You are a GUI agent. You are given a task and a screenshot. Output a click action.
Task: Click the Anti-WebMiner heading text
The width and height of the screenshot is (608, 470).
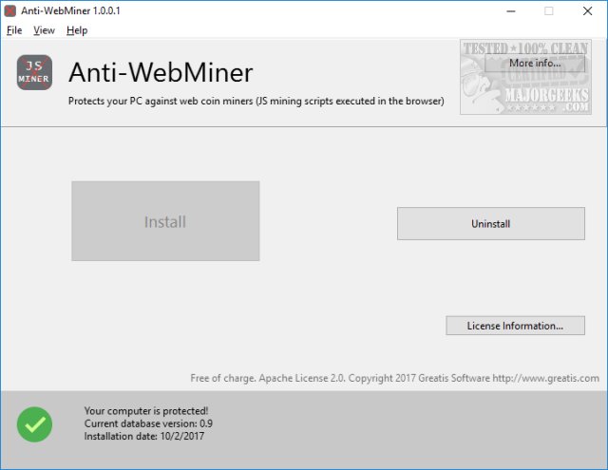click(161, 72)
